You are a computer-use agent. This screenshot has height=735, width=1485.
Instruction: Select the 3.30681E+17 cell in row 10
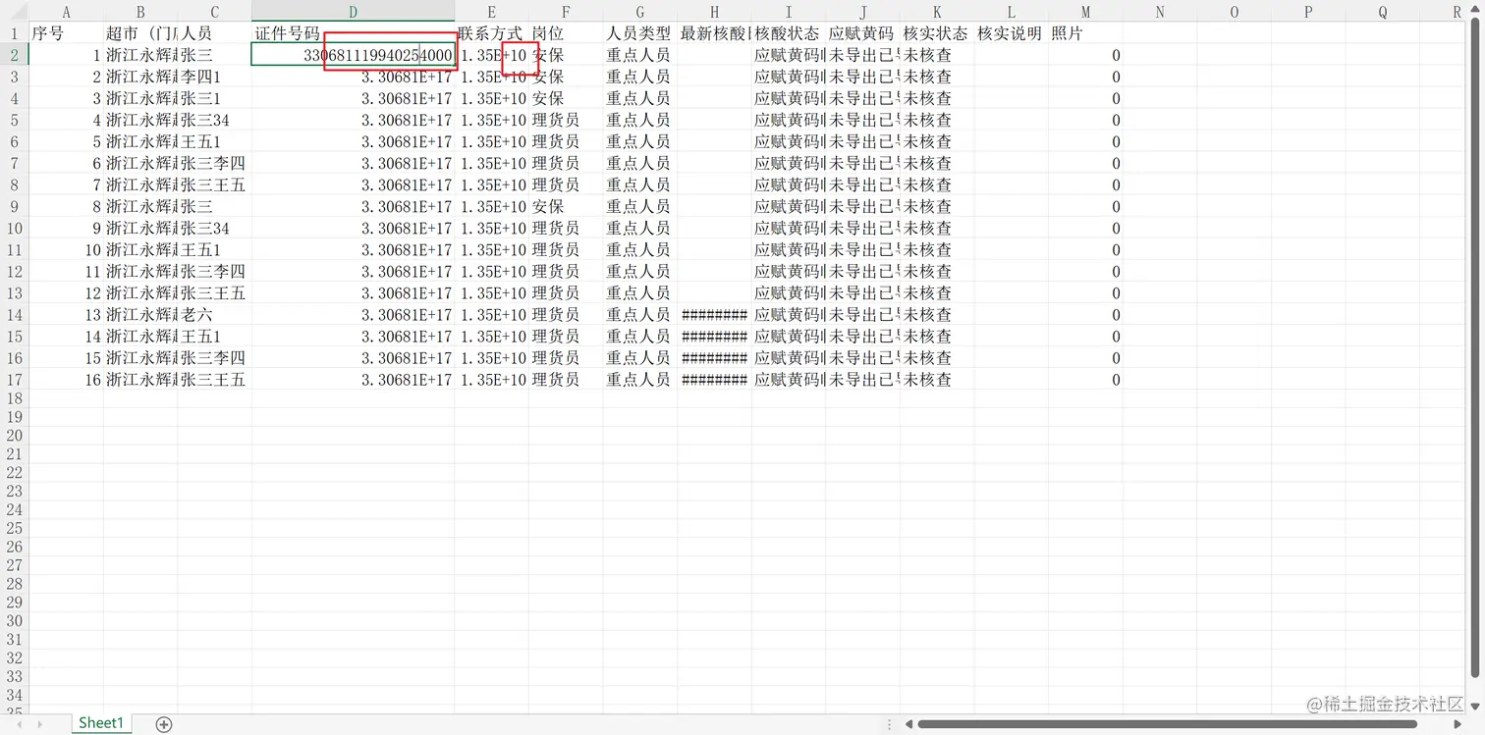pos(354,229)
